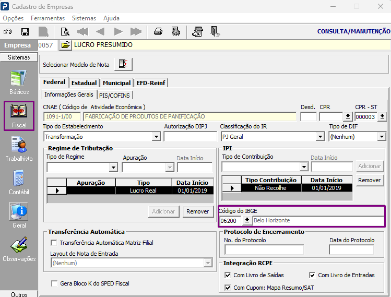Expand the IPI Tipo de Contribuição dropdown
The width and height of the screenshot is (391, 297).
pos(304,167)
